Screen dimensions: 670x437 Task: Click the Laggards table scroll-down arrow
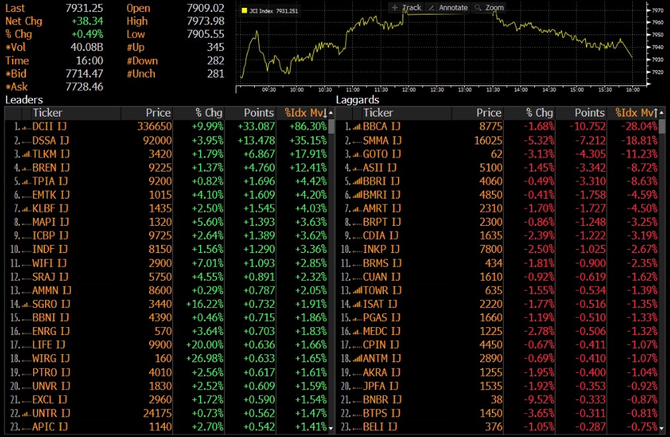point(661,427)
